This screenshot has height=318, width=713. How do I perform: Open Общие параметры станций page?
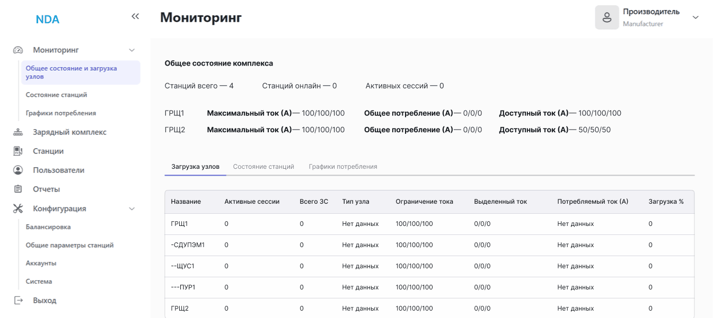[69, 246]
